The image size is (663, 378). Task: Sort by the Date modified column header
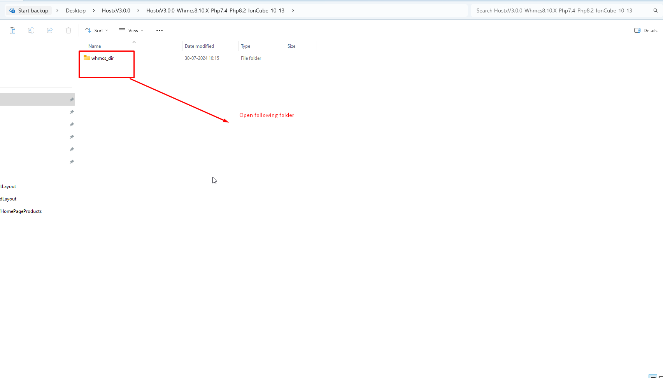tap(199, 46)
